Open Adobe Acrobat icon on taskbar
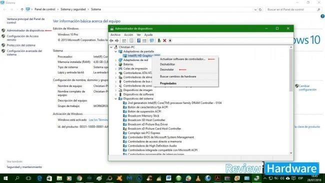Screen dimensions: 325x183 (x=217, y=178)
